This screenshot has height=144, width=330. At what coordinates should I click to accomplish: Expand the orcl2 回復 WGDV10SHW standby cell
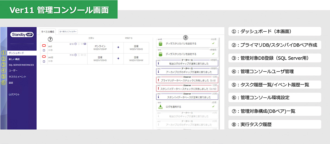[x=136, y=59]
